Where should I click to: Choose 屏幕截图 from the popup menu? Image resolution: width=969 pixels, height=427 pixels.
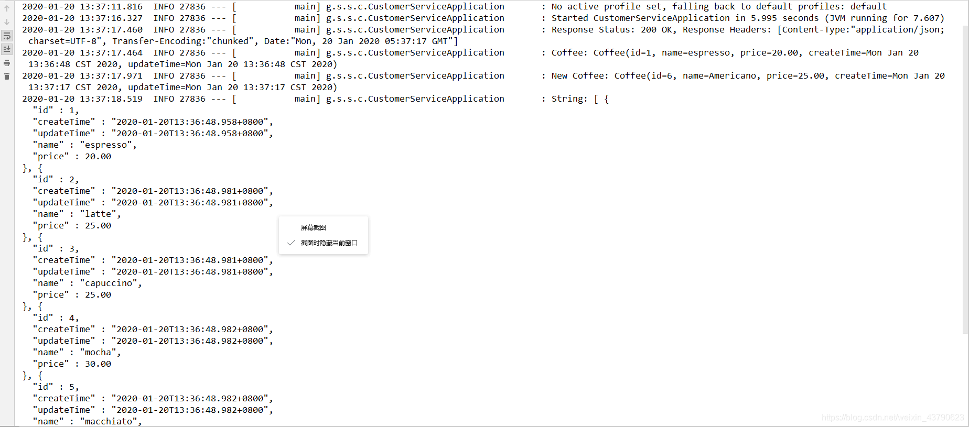(x=314, y=227)
